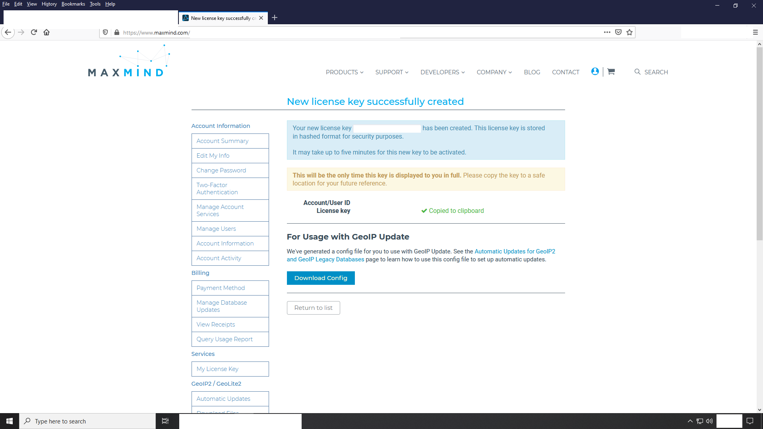Open the History menu
This screenshot has width=763, height=429.
pyautogui.click(x=49, y=4)
